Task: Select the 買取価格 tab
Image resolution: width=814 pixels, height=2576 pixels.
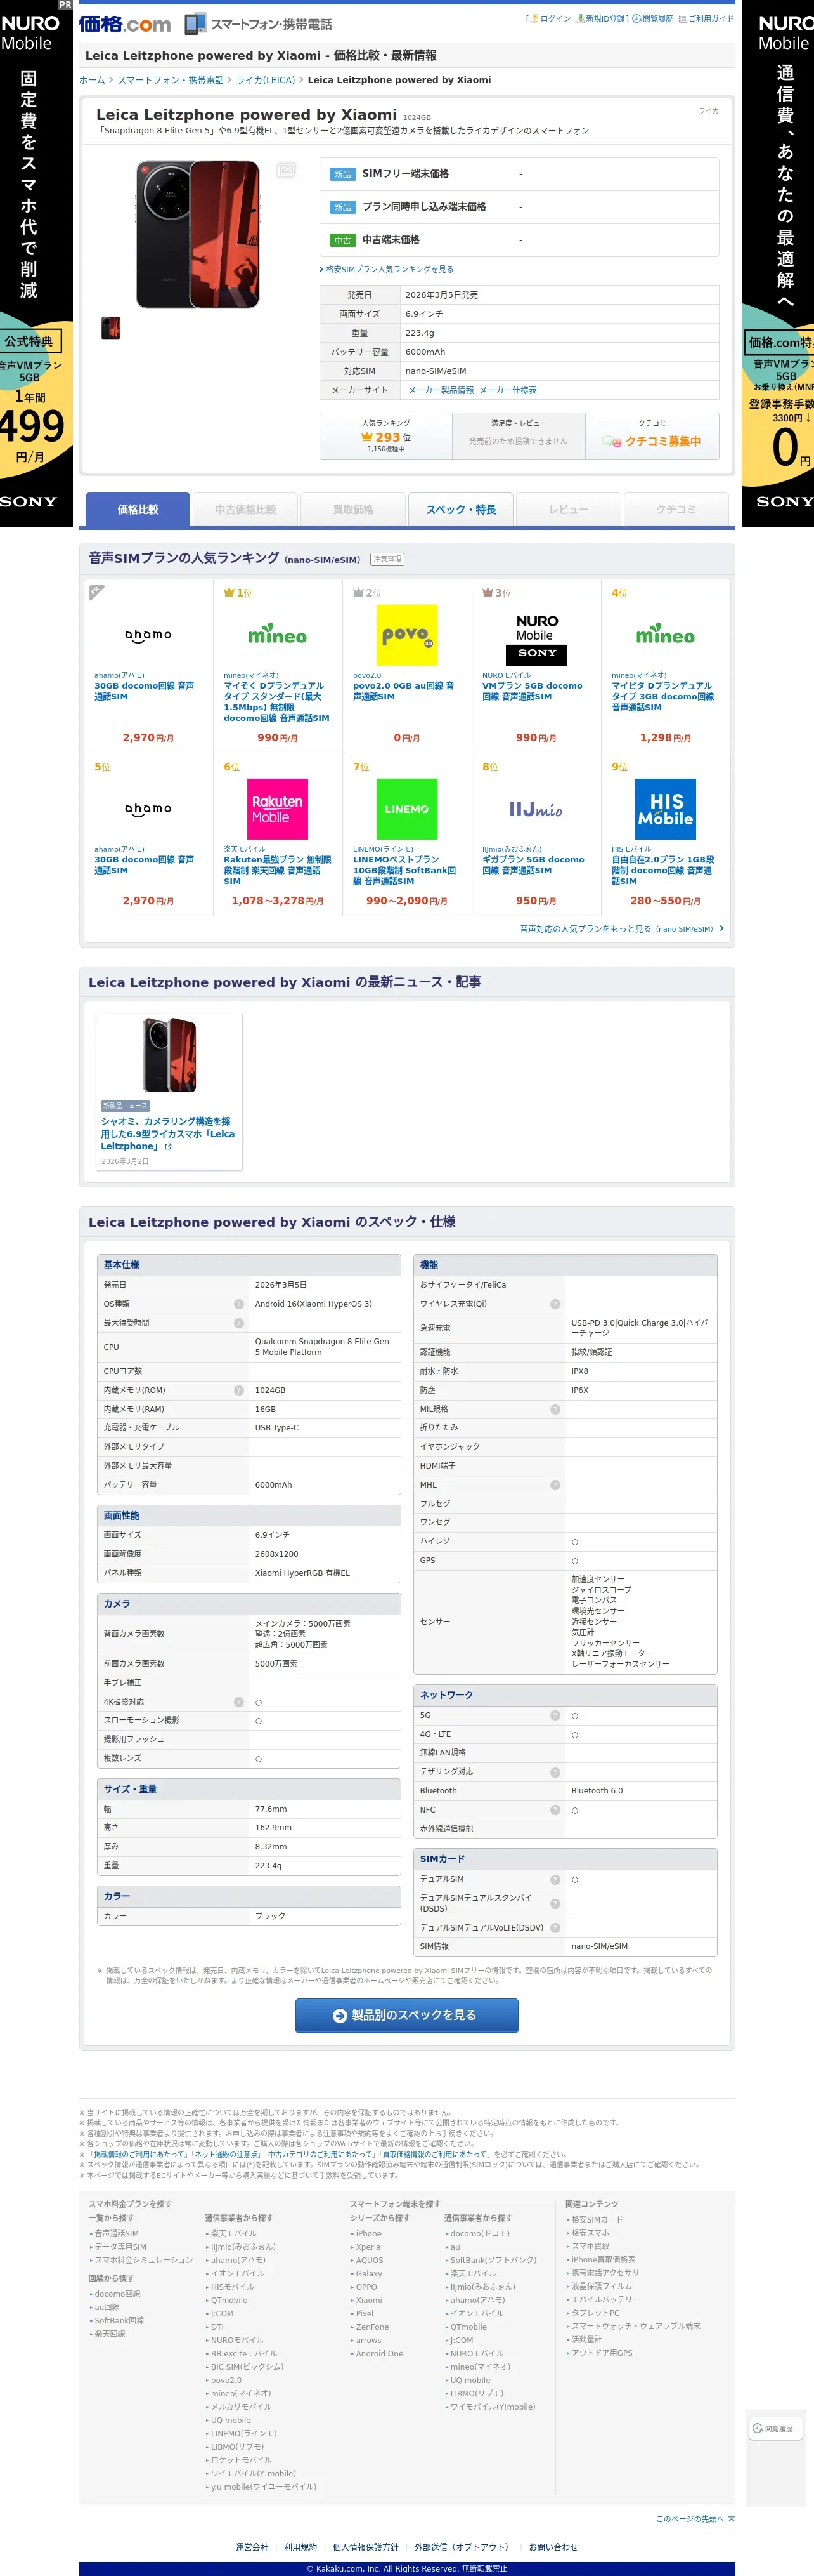Action: coord(352,509)
